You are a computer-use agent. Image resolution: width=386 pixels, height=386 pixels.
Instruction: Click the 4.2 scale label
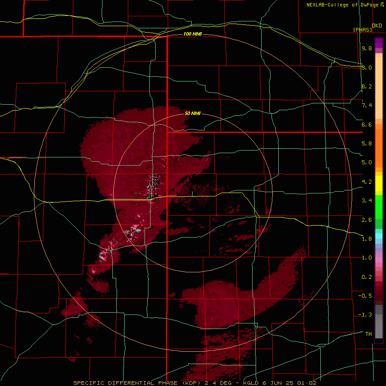point(367,182)
